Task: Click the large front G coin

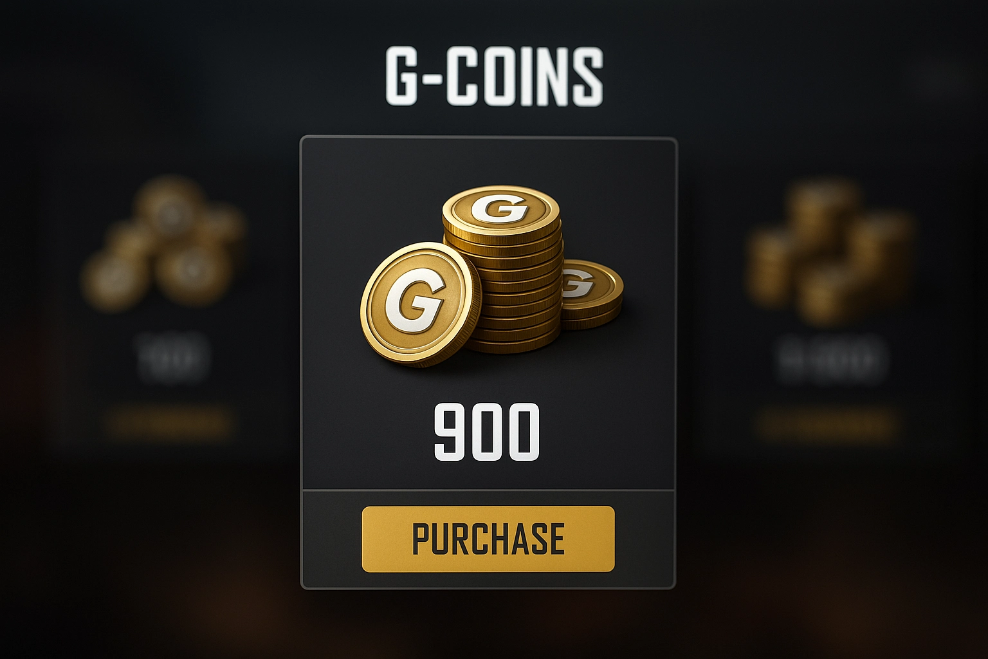Action: coord(421,304)
